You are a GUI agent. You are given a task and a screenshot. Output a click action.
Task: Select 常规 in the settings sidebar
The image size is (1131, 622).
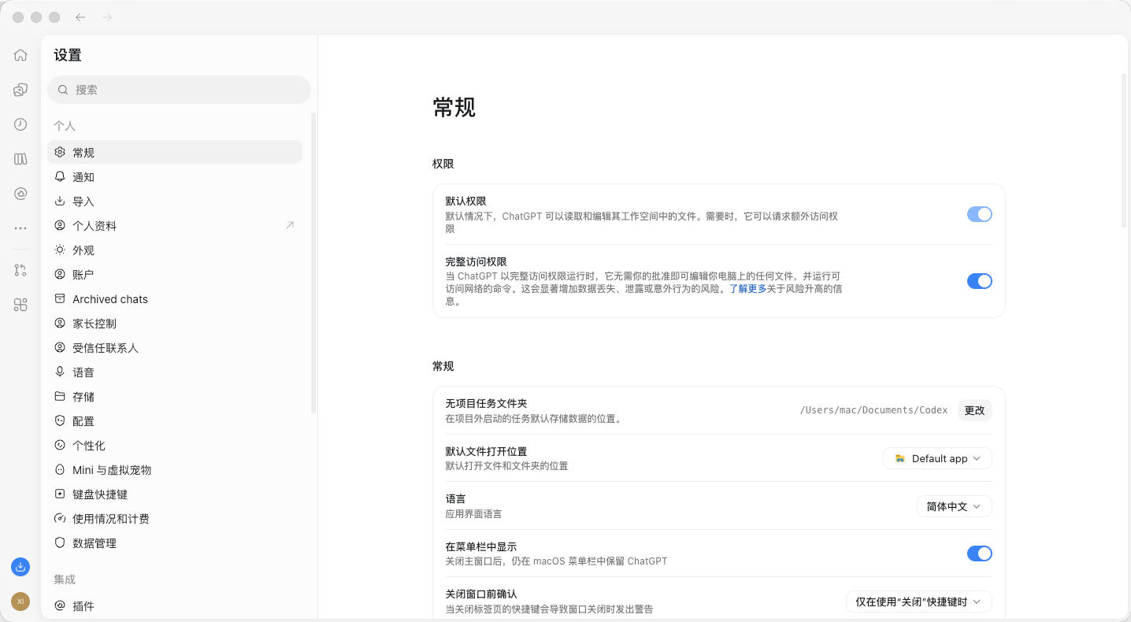tap(175, 153)
